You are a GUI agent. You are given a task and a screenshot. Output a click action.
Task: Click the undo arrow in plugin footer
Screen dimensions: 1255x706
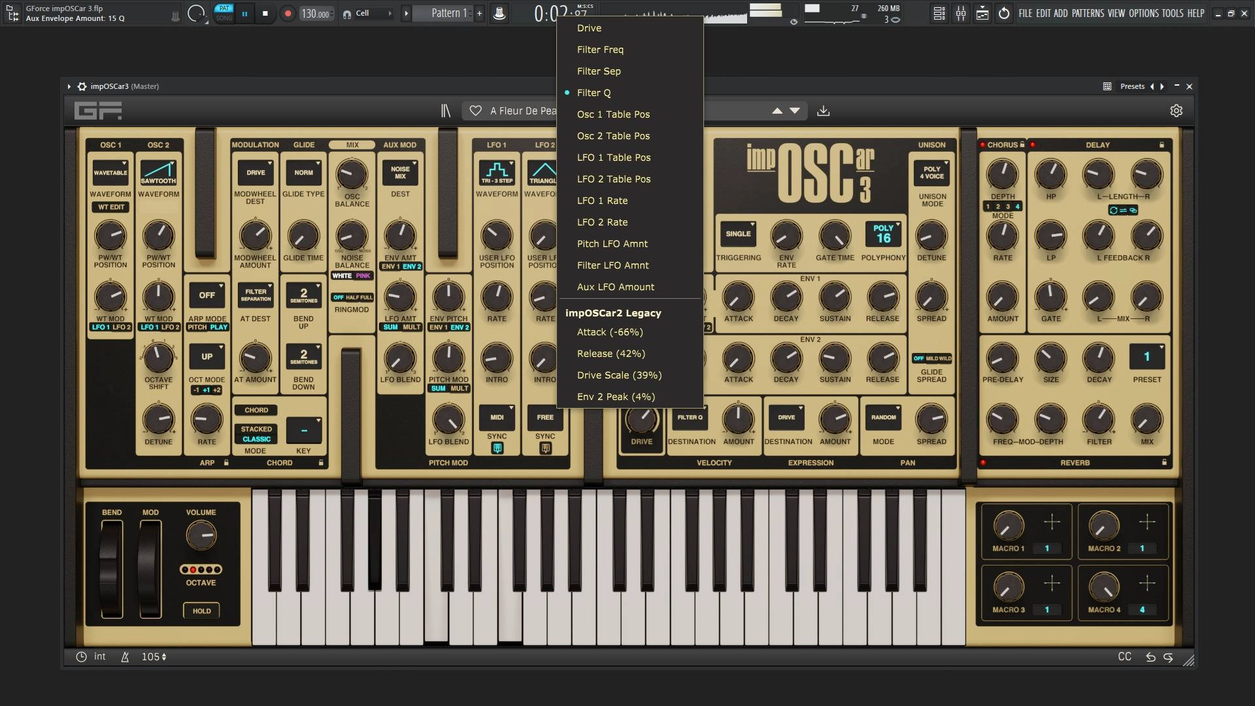point(1150,657)
